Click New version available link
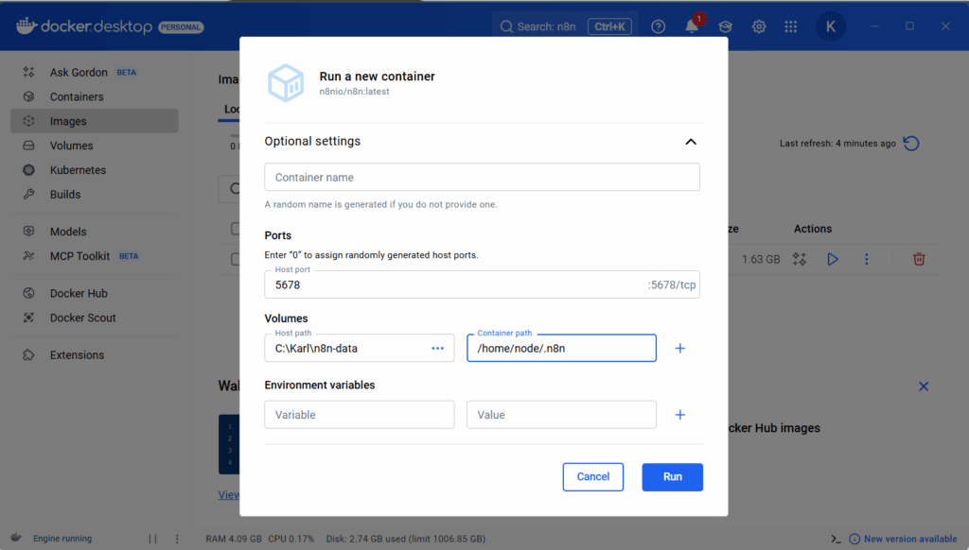969x550 pixels. (x=909, y=539)
